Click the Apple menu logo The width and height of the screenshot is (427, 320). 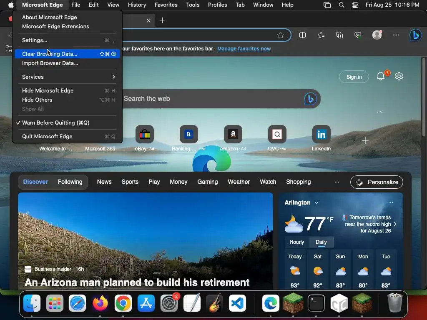(11, 5)
